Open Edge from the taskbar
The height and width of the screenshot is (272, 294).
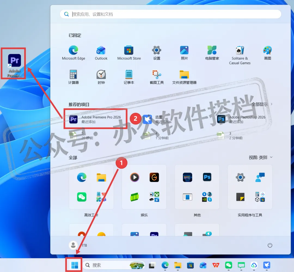165,265
